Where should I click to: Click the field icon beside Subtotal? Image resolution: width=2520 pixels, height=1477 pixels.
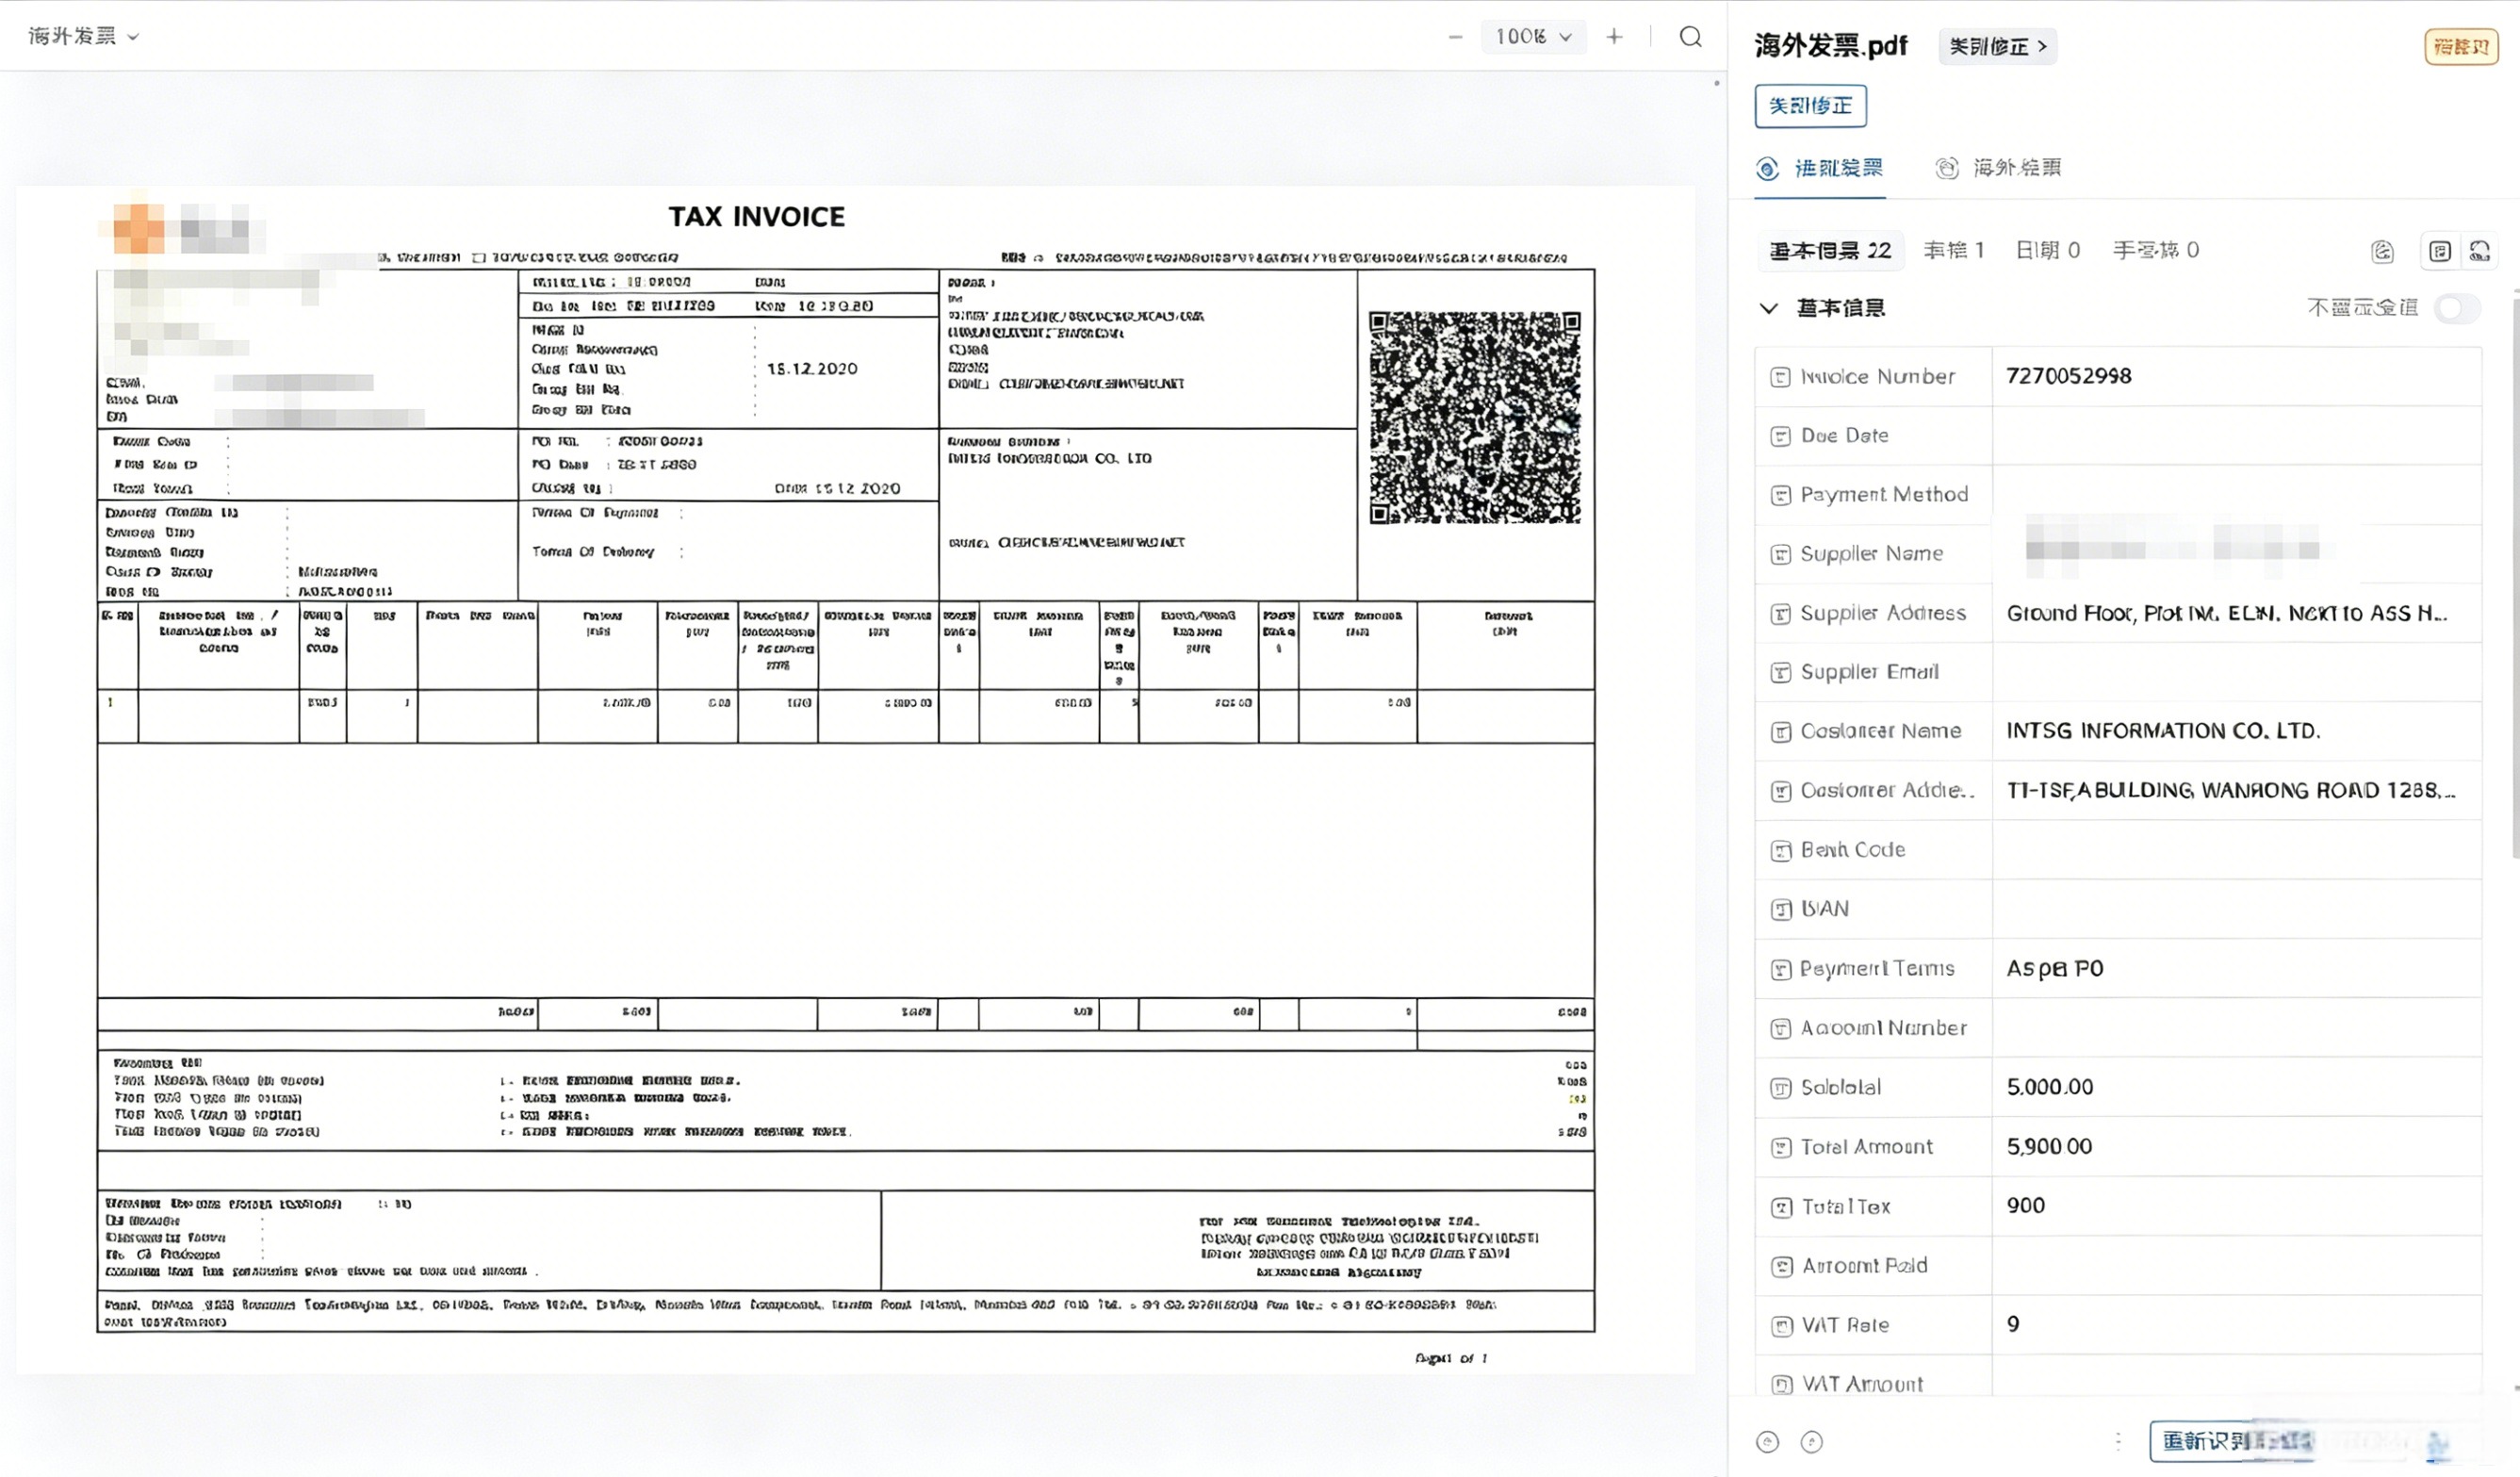pos(1780,1088)
